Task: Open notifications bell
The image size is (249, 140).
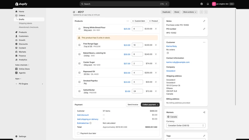Action: tap(208, 4)
